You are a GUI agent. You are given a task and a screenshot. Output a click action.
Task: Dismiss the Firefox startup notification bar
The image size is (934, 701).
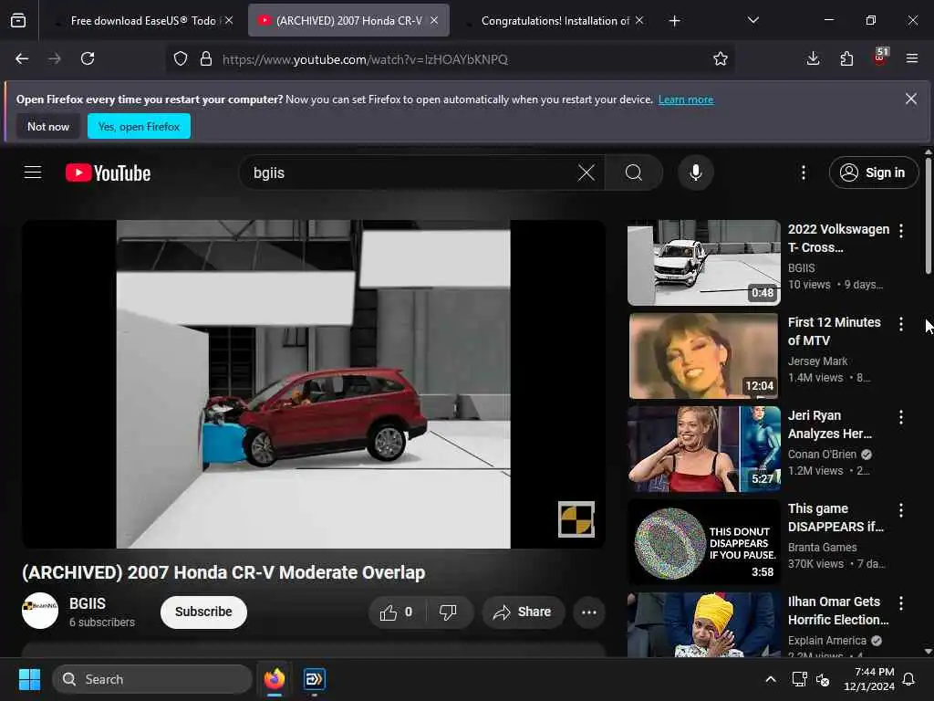911,99
